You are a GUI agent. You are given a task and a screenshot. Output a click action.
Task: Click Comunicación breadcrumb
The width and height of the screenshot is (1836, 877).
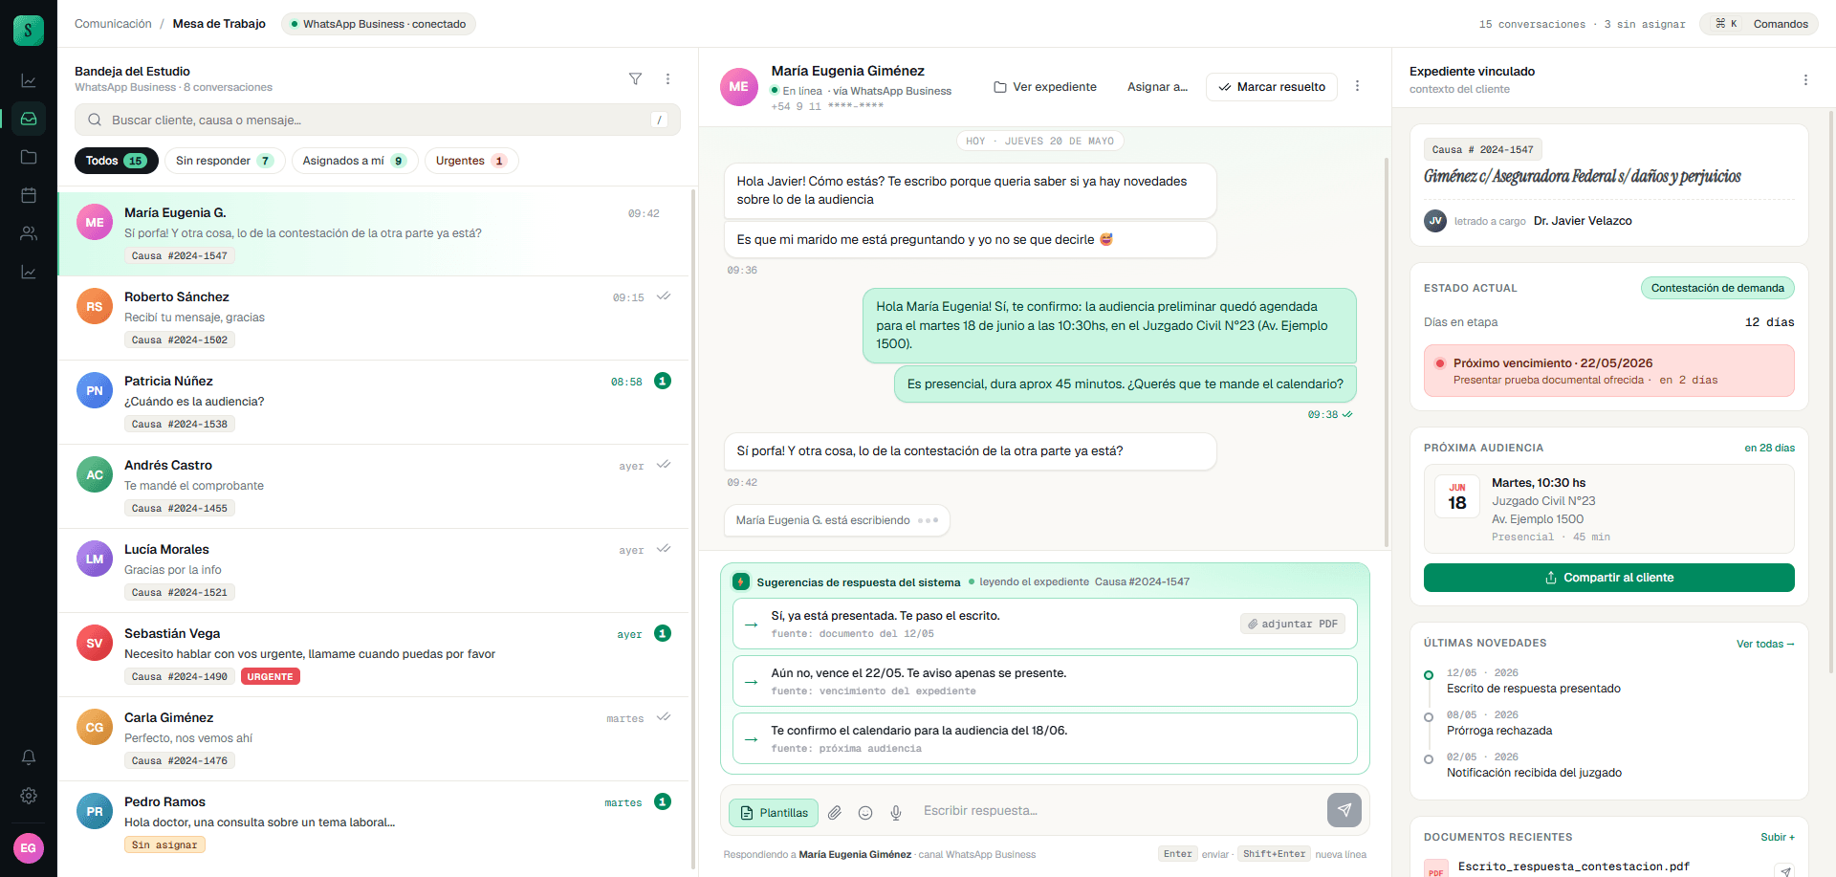click(113, 24)
